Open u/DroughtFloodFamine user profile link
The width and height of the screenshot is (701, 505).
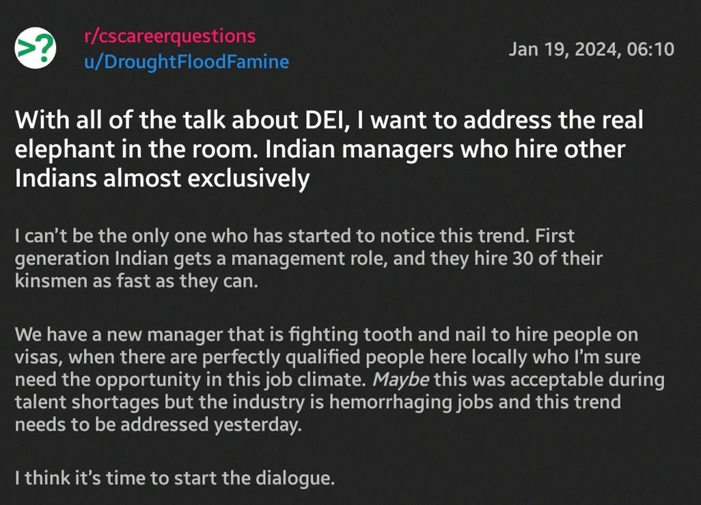(187, 61)
